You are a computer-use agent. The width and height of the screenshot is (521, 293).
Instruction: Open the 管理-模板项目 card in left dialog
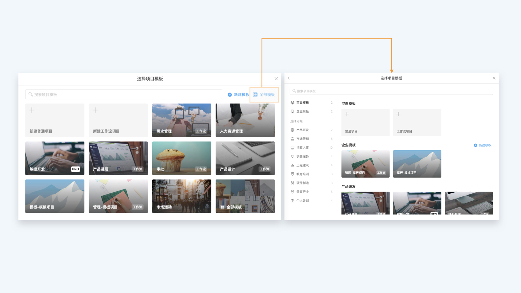(118, 196)
